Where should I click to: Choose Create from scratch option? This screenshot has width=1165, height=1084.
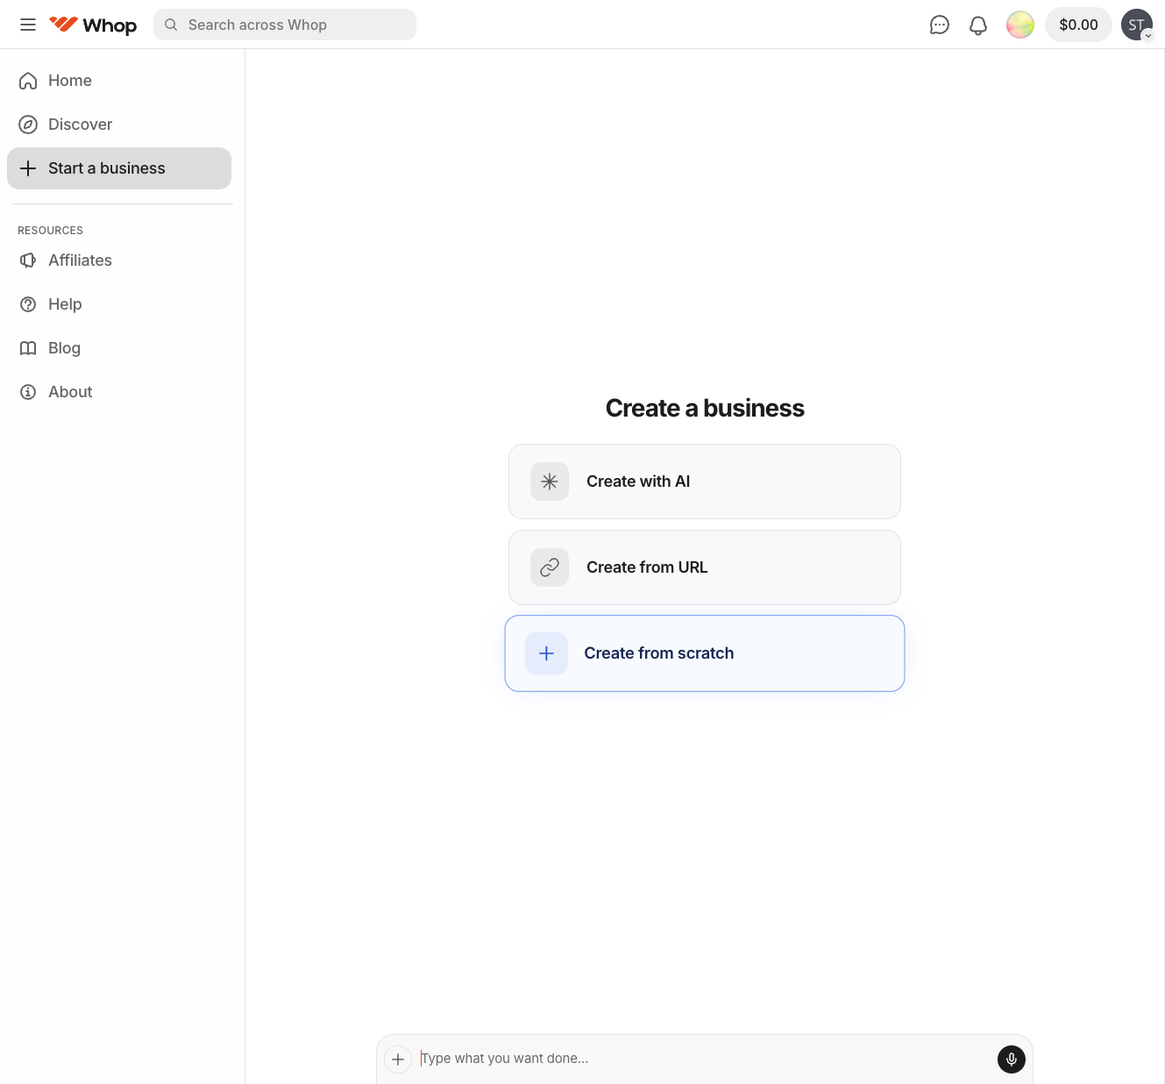pos(705,653)
